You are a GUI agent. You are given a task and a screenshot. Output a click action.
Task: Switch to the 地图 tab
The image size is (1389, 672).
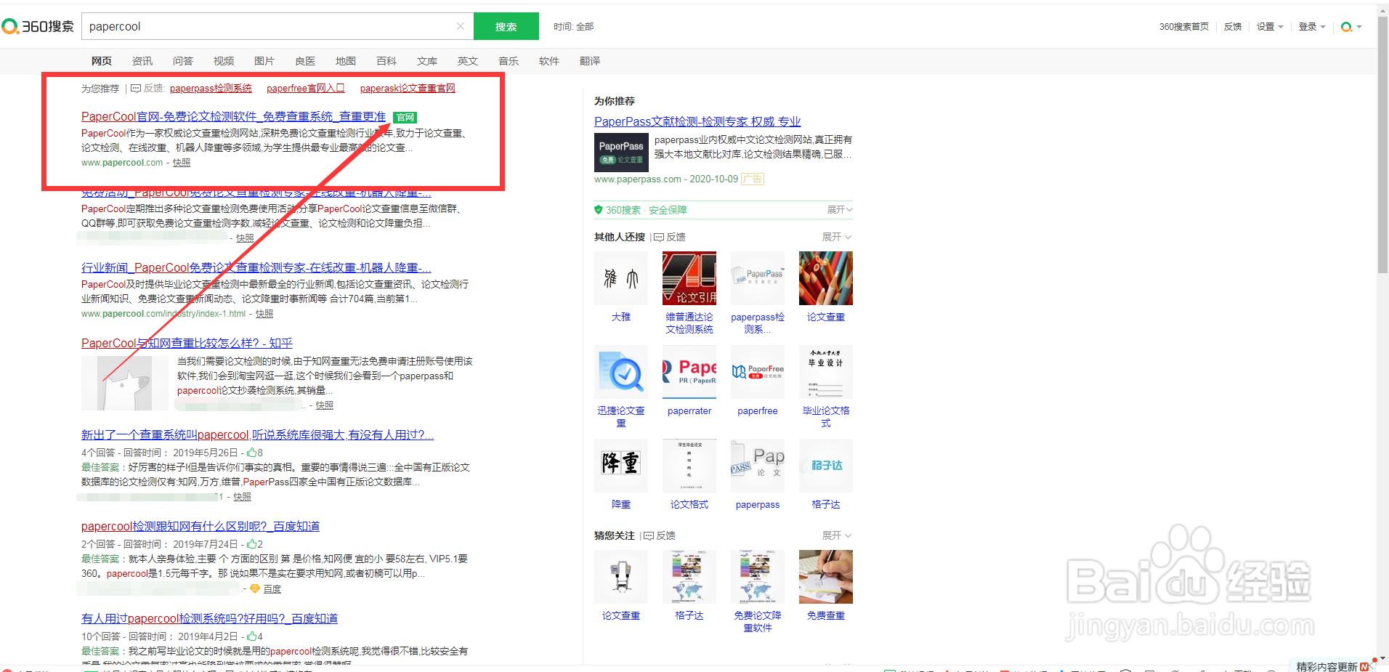(x=346, y=61)
